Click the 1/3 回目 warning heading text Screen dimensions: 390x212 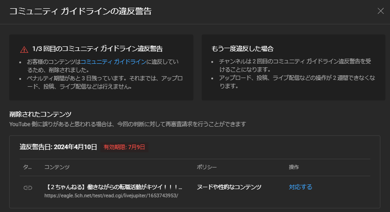coord(98,49)
